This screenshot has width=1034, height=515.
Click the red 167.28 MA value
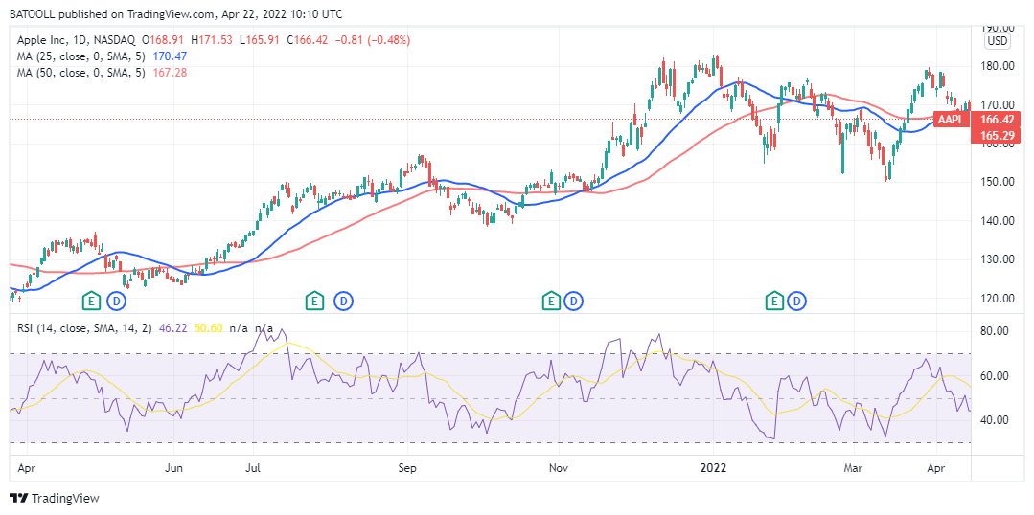(x=169, y=73)
